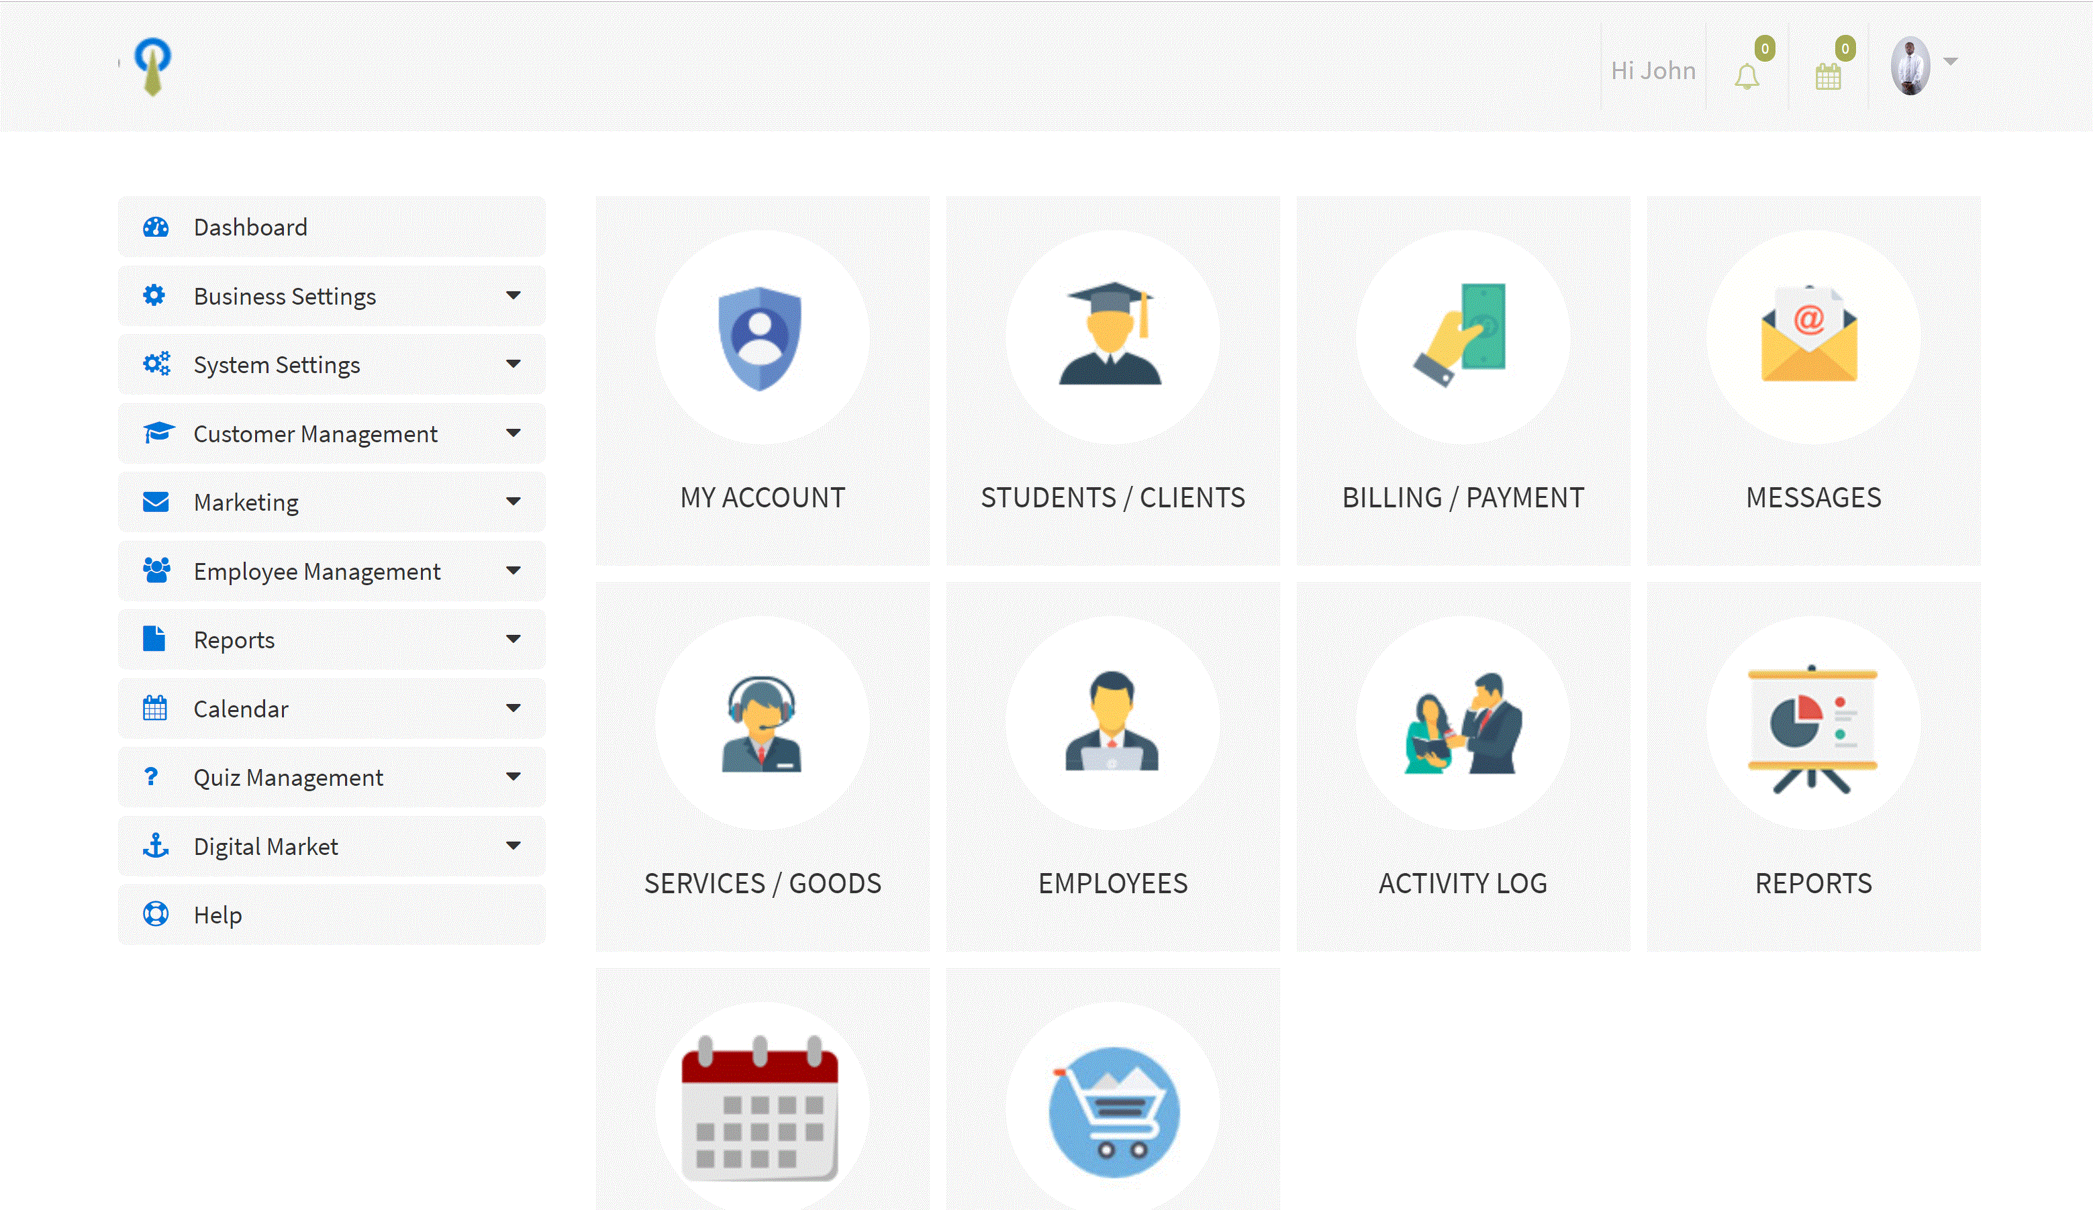The height and width of the screenshot is (1210, 2093).
Task: Expand the Quiz Management dropdown arrow
Action: pyautogui.click(x=514, y=776)
